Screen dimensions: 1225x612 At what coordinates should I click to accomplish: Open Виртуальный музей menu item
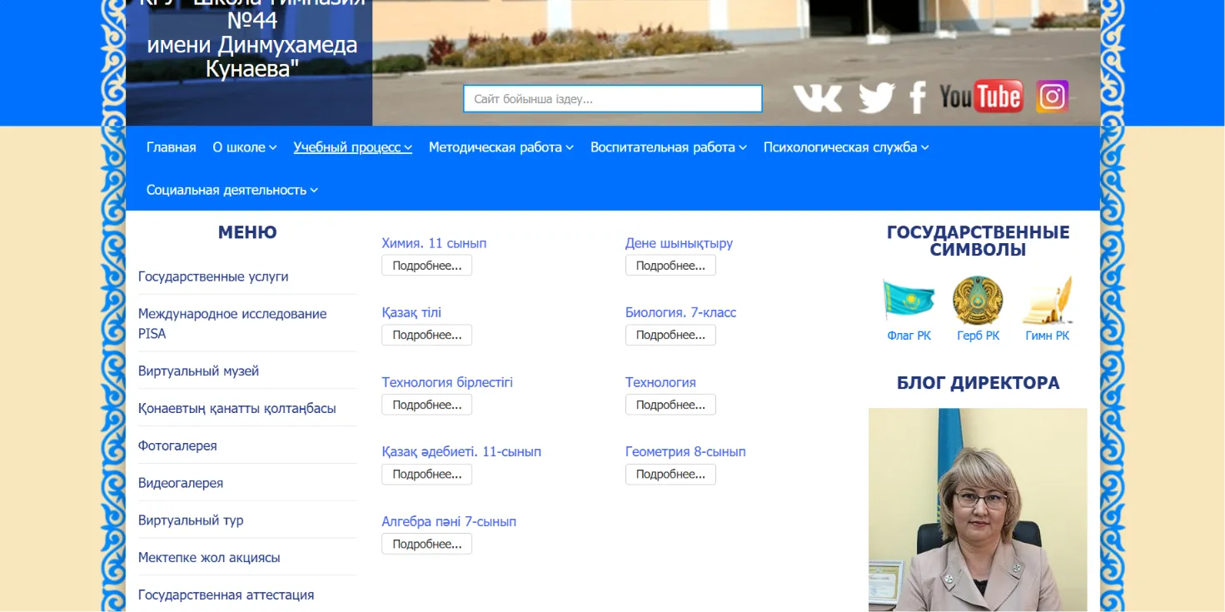click(198, 371)
